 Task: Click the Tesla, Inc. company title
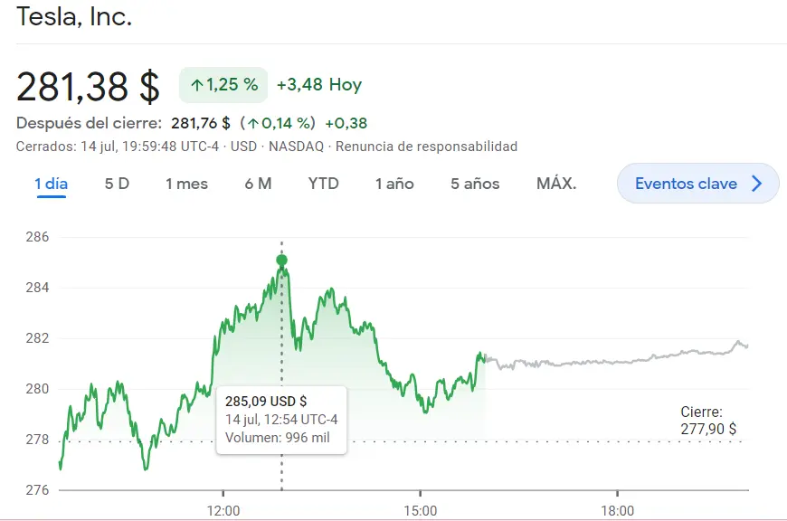coord(75,16)
